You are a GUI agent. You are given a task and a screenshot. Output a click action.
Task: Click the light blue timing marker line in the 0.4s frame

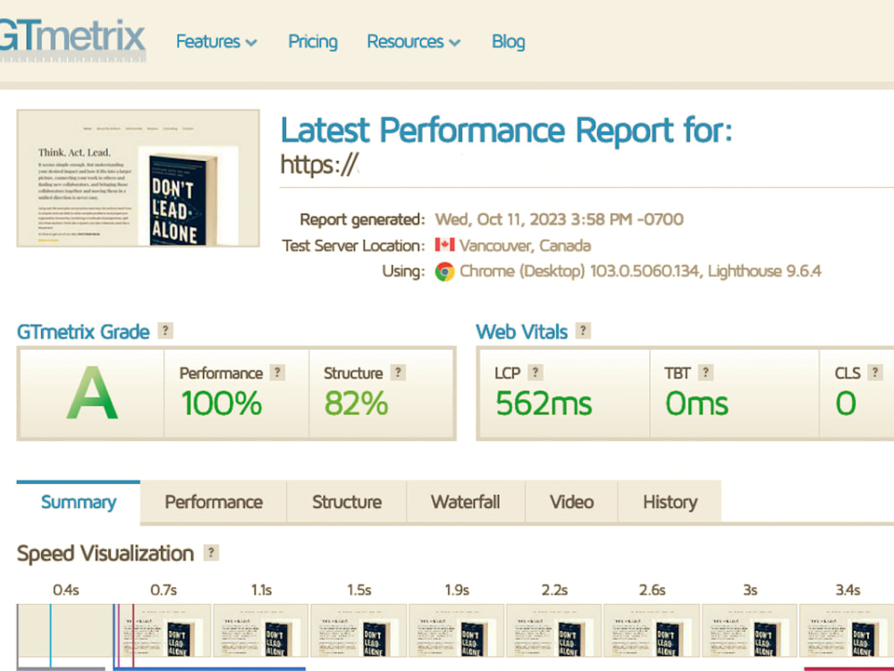50,634
